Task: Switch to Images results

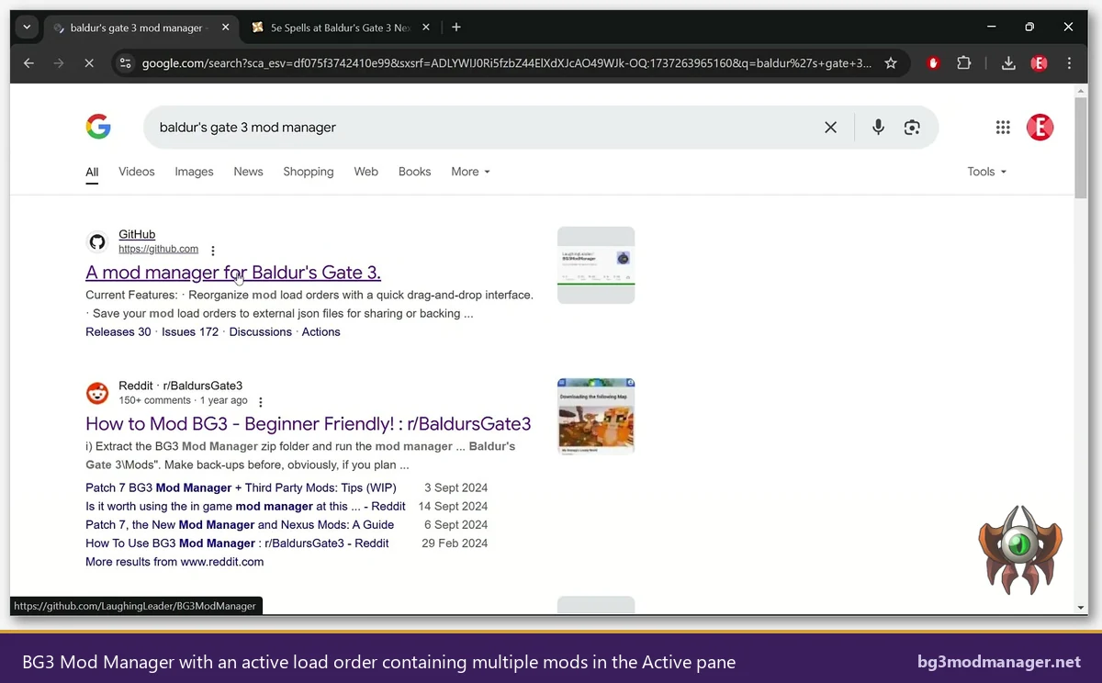Action: [x=194, y=172]
